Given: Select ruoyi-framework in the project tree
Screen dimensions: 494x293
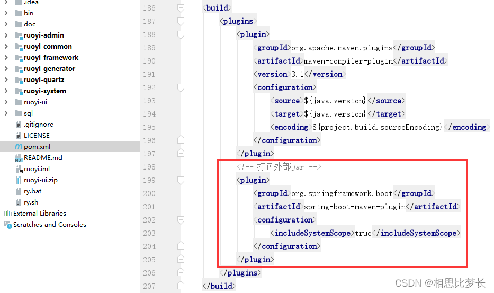Looking at the screenshot, I should (51, 57).
